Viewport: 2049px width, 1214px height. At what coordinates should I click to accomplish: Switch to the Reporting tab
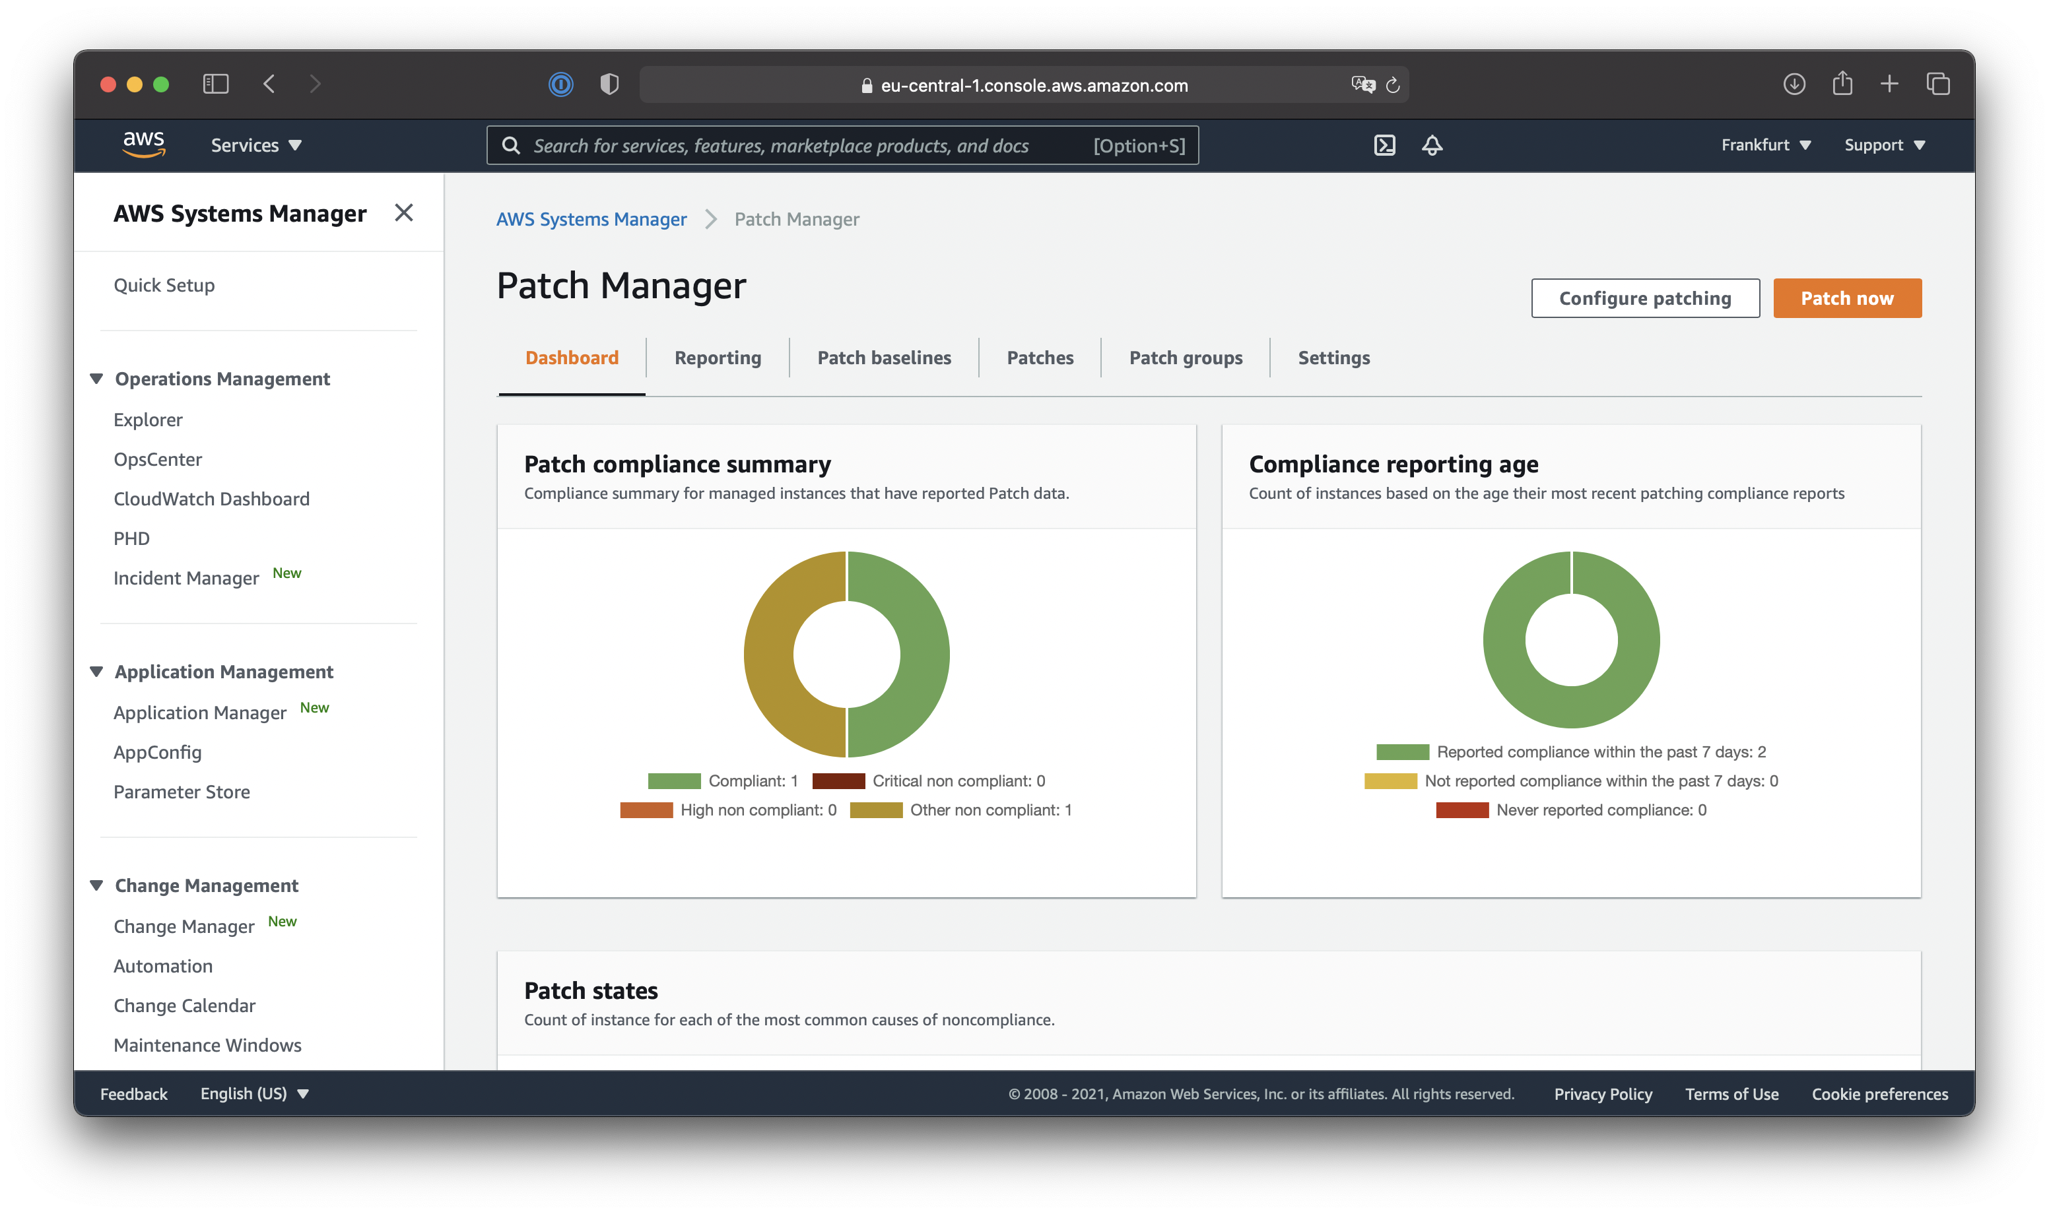(x=718, y=358)
